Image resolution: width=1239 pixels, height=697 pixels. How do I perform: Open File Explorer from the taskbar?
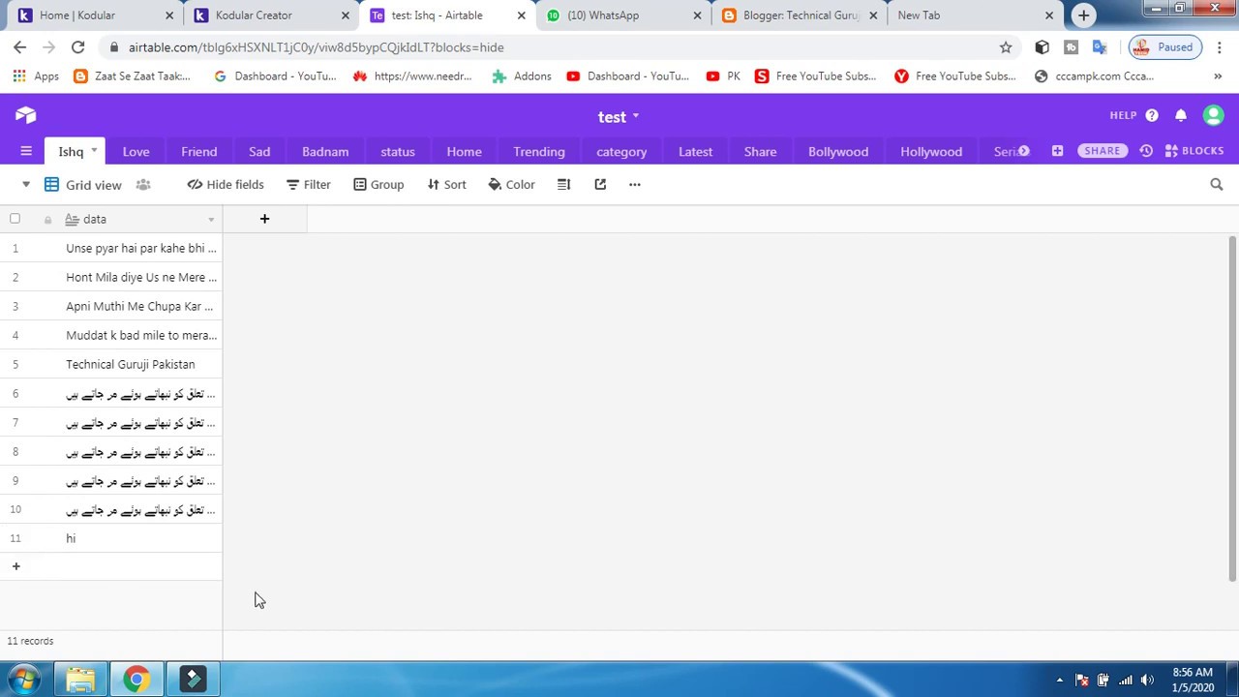coord(80,680)
